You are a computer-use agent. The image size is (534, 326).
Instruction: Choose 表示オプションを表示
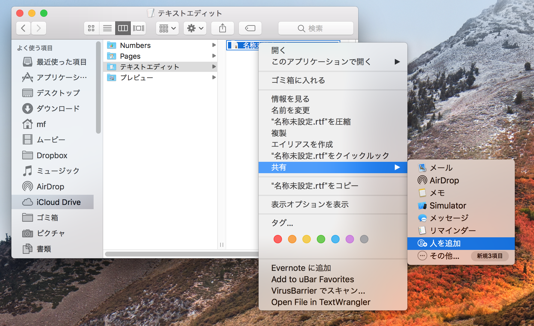point(333,204)
